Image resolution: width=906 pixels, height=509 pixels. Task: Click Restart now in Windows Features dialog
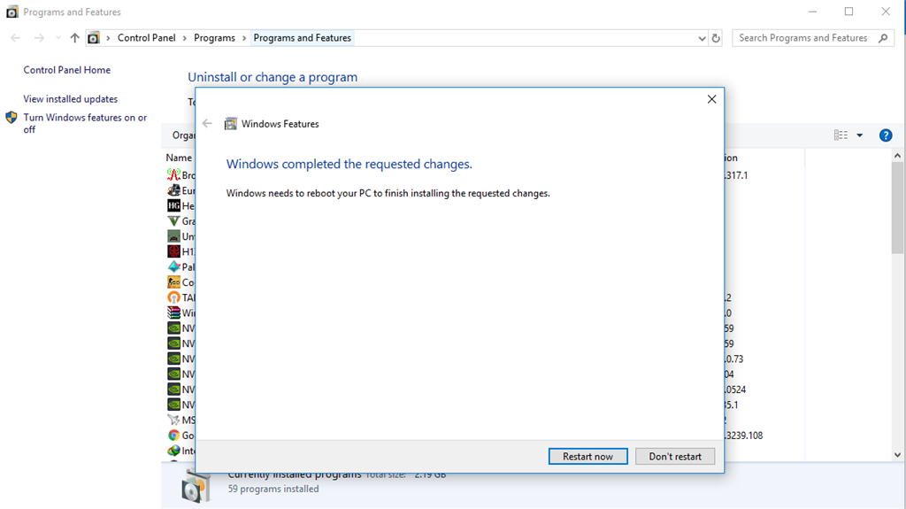click(587, 457)
